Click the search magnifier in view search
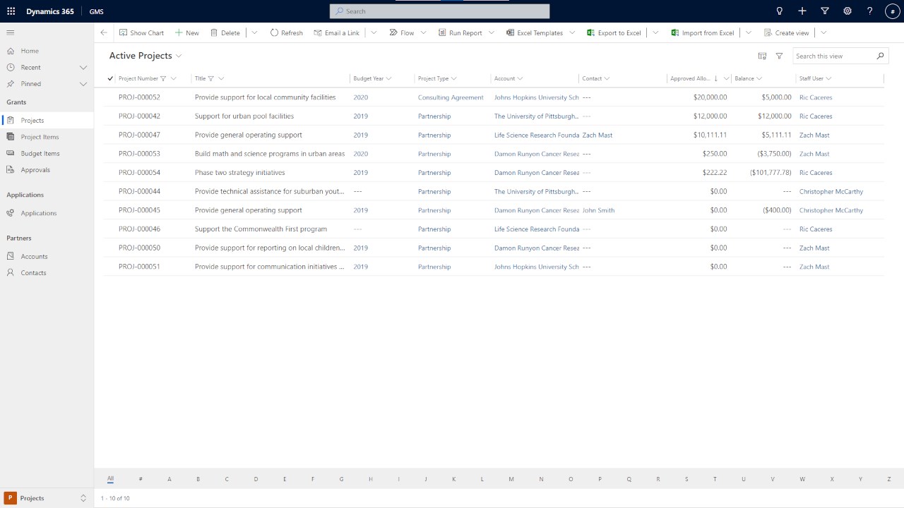 (880, 56)
